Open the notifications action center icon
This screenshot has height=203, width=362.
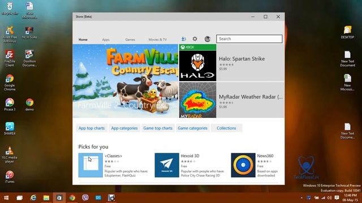[x=337, y=198]
